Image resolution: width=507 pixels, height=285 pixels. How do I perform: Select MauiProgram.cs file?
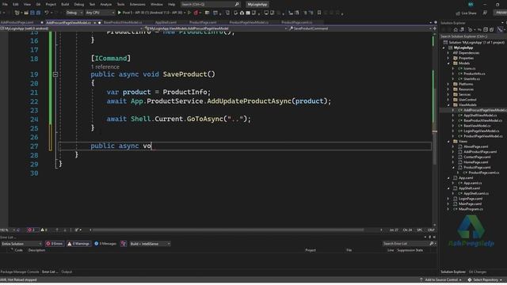click(x=471, y=209)
